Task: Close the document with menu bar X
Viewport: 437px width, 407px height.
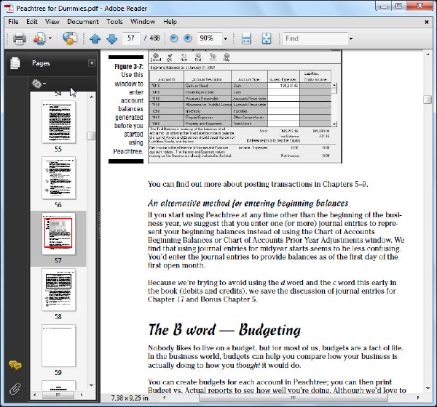Action: 426,22
